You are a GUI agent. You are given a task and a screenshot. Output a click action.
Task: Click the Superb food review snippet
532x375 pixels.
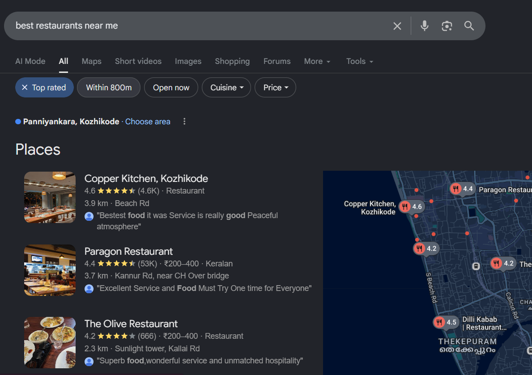pos(200,361)
